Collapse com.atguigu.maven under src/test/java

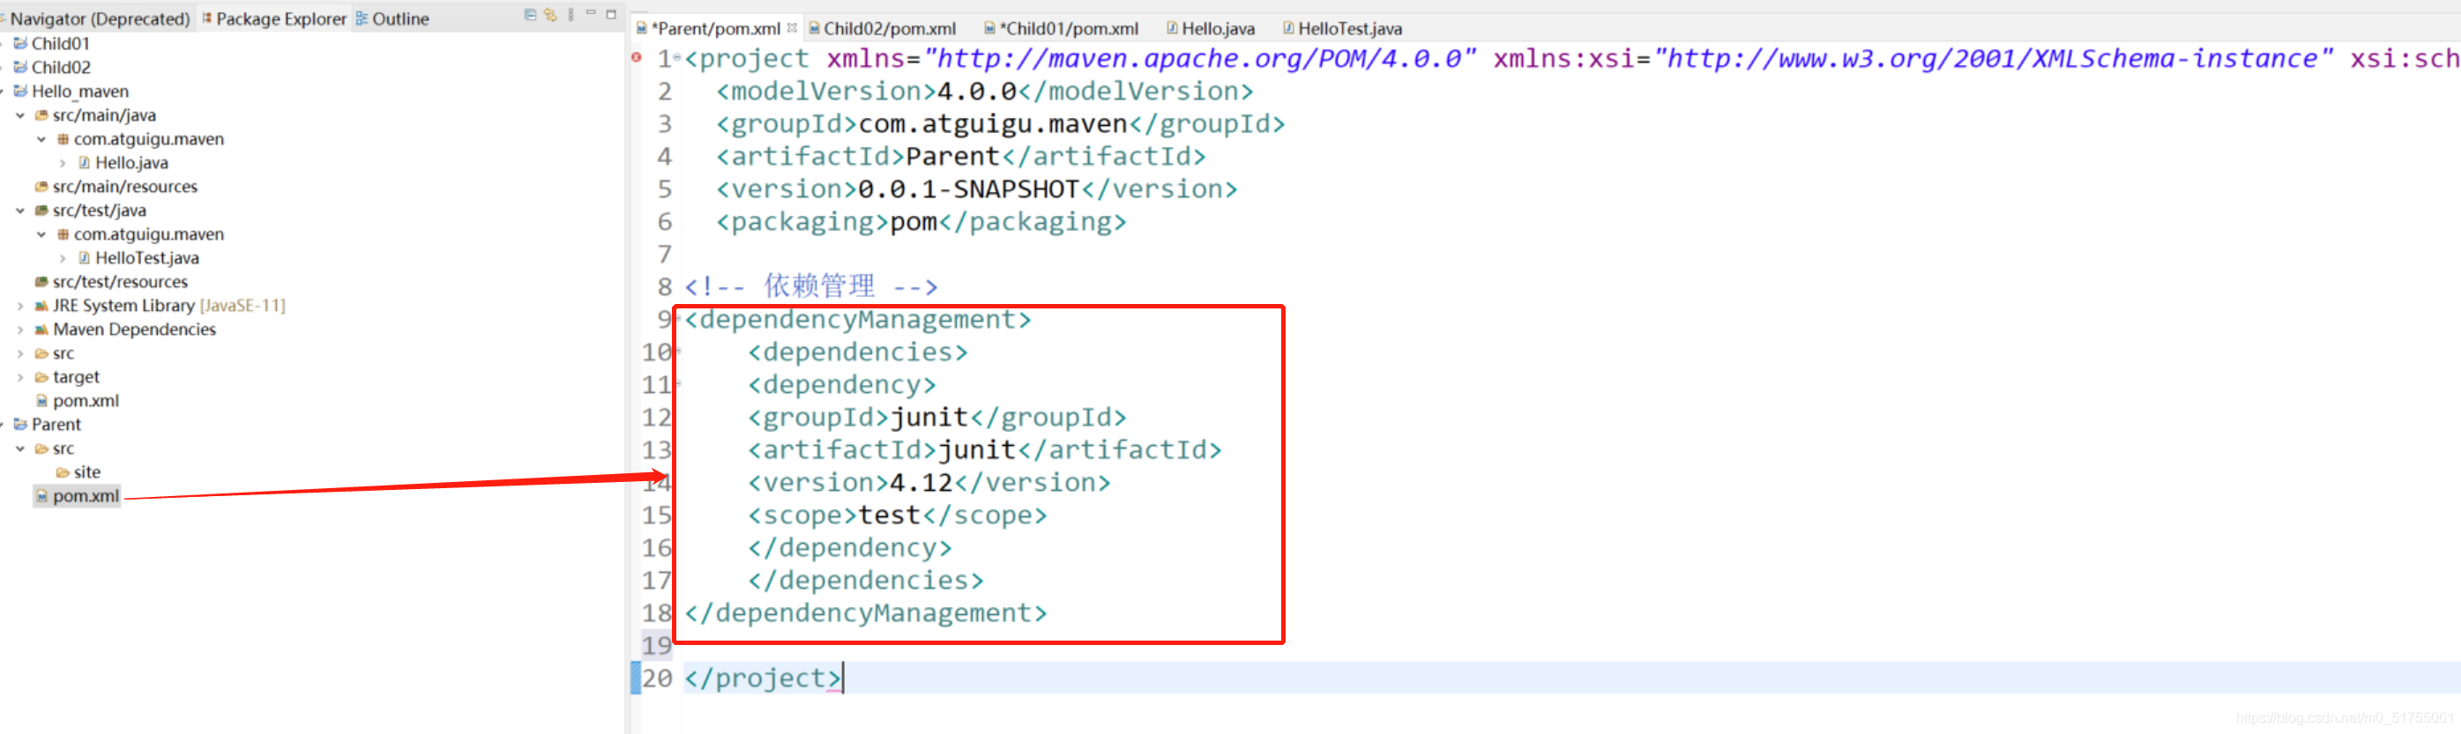point(41,234)
